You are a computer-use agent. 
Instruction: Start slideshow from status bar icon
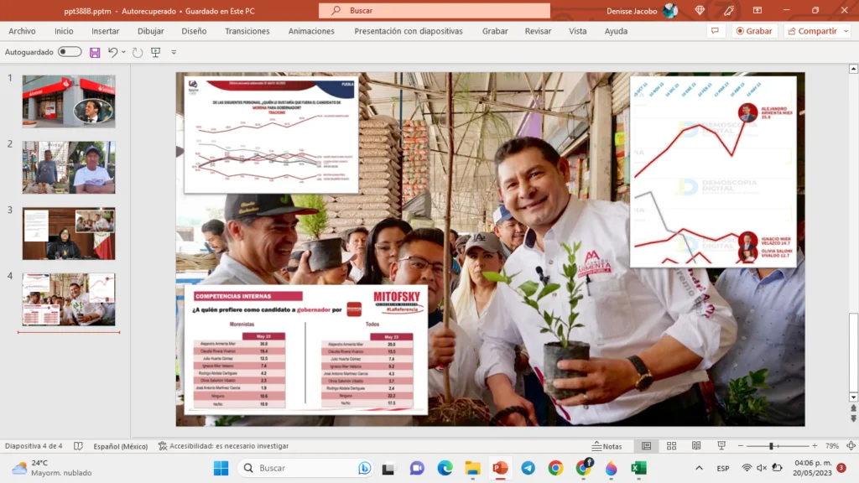(x=721, y=446)
